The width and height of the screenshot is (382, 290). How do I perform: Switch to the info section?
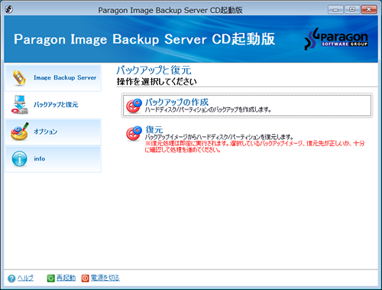53,159
